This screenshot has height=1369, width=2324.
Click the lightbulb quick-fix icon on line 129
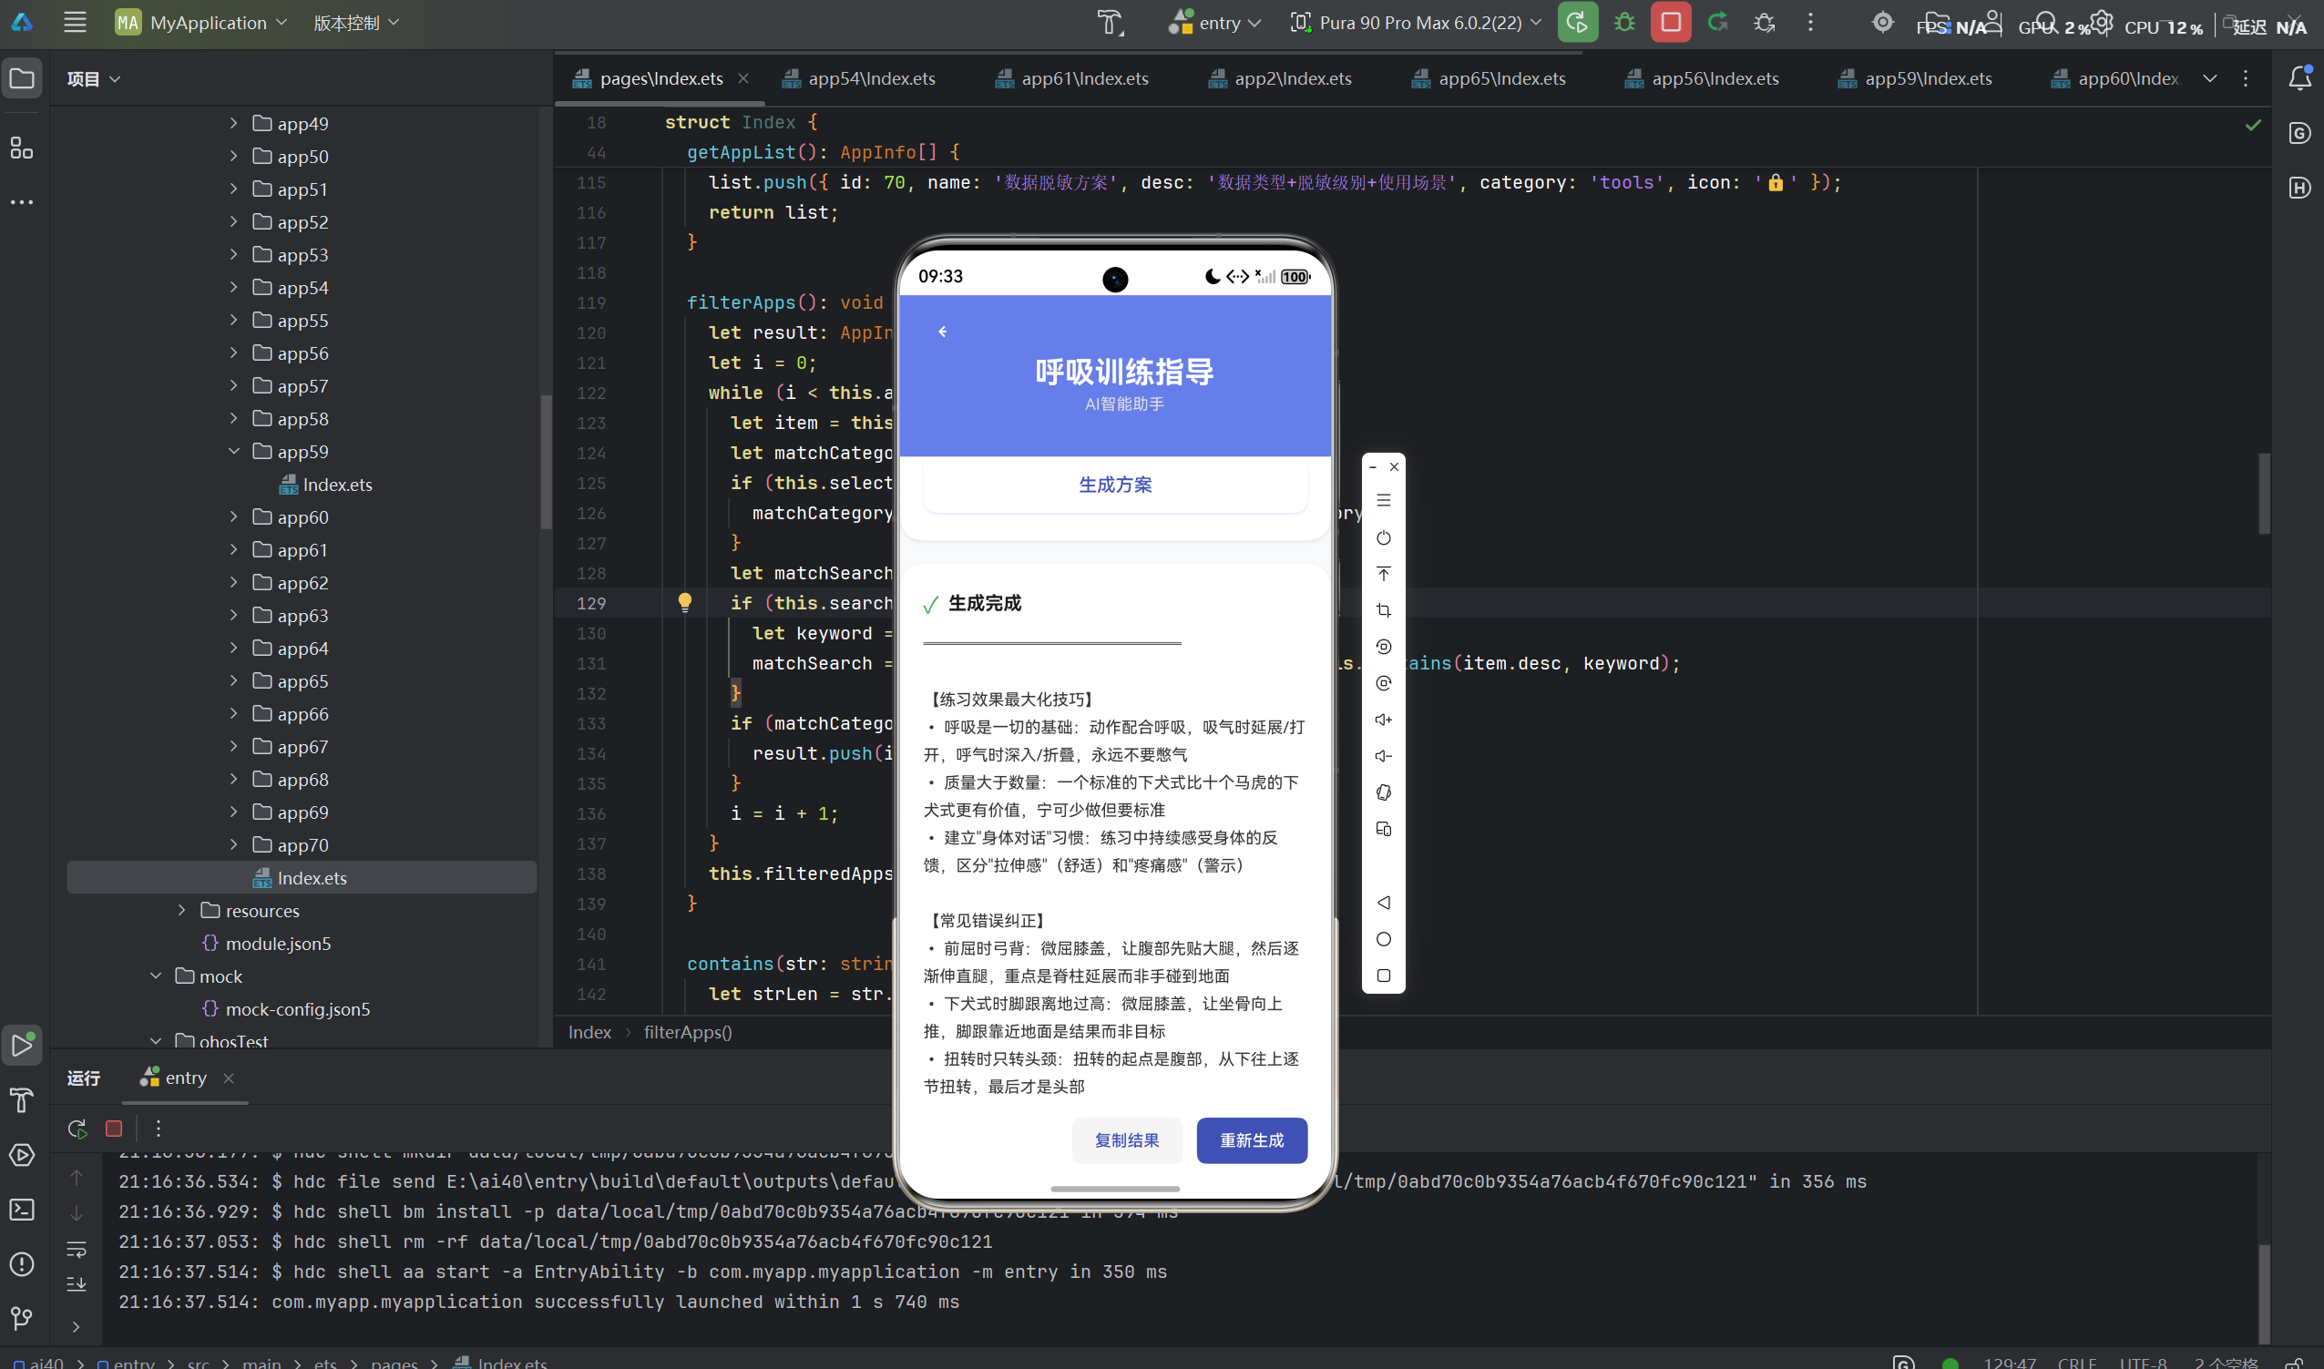(684, 602)
